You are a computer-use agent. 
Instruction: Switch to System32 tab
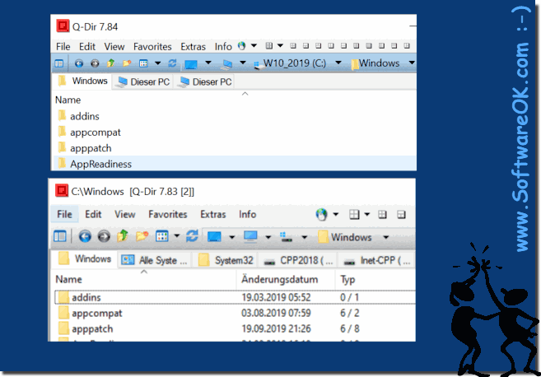(226, 260)
